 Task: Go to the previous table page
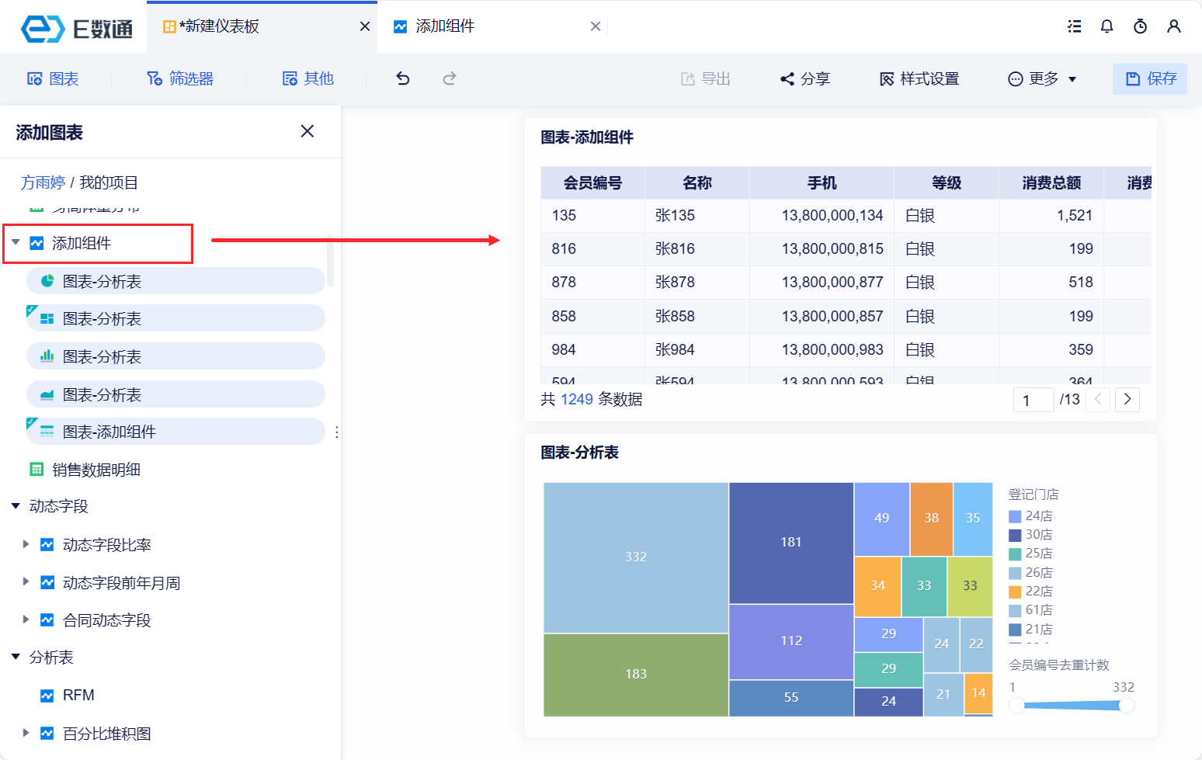(x=1098, y=400)
